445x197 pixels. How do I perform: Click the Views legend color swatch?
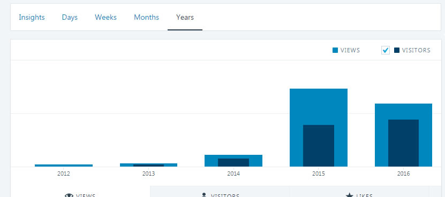(335, 50)
